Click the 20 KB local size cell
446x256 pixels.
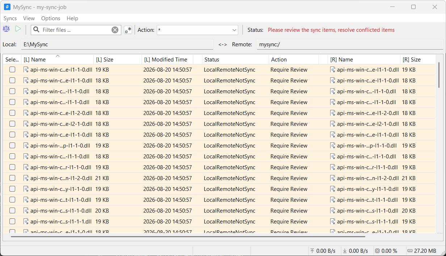tap(102, 211)
